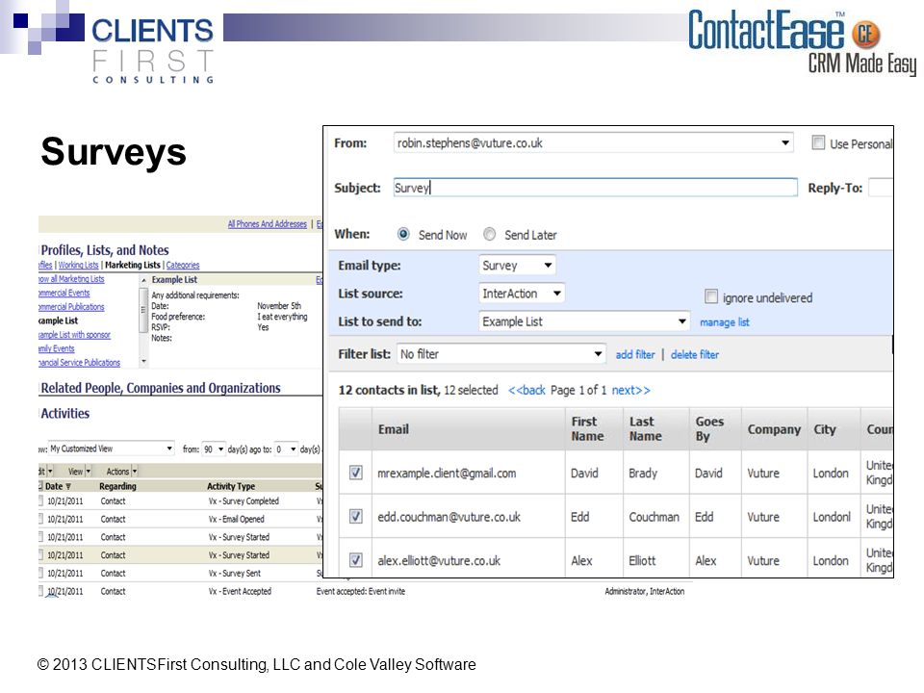Go to the previous page with <<back
Image resolution: width=924 pixels, height=693 pixels.
pyautogui.click(x=526, y=390)
